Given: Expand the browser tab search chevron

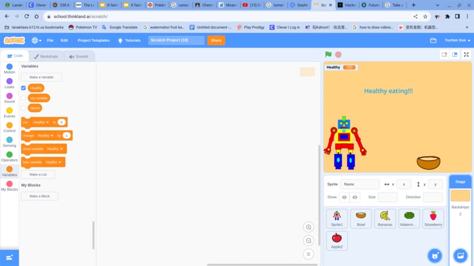Looking at the screenshot, I should click(x=438, y=5).
